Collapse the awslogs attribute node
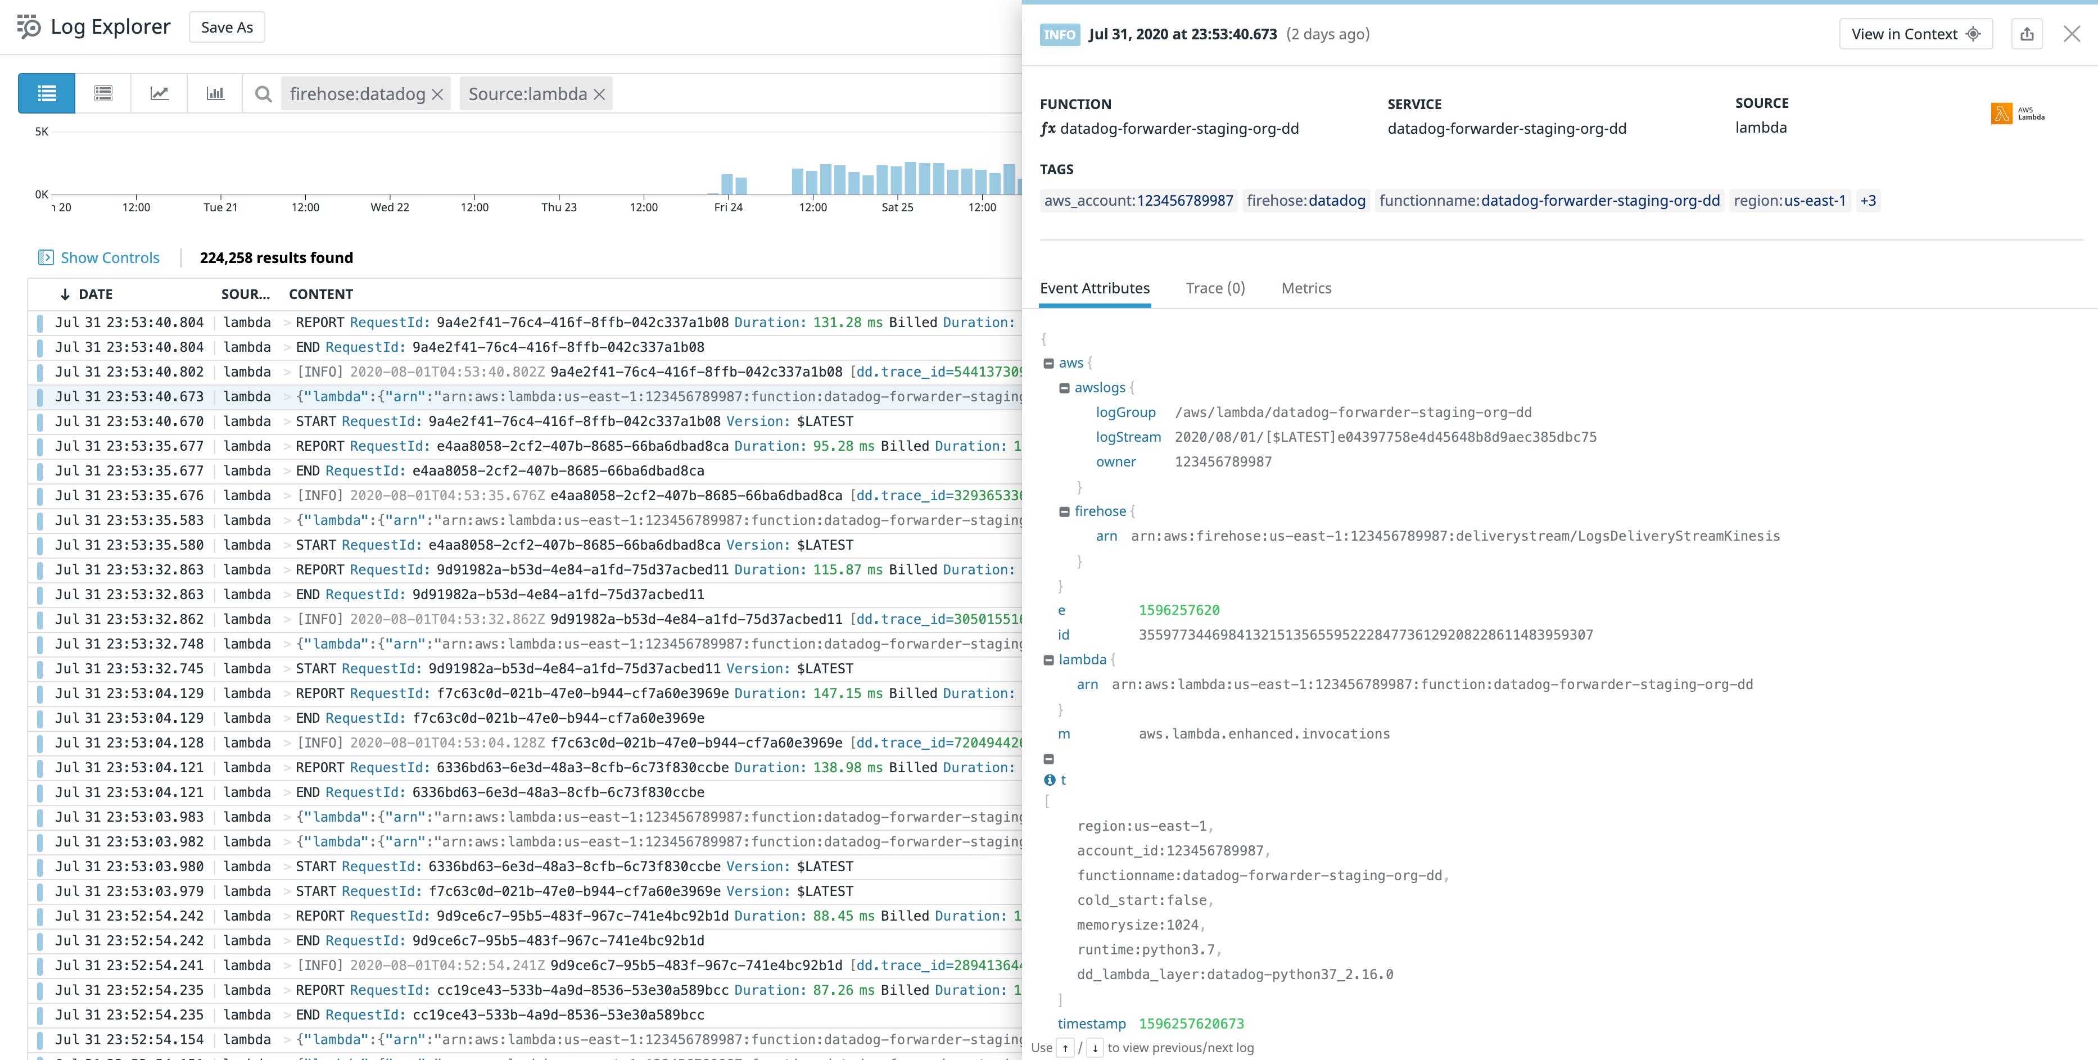Image resolution: width=2098 pixels, height=1060 pixels. click(x=1065, y=388)
